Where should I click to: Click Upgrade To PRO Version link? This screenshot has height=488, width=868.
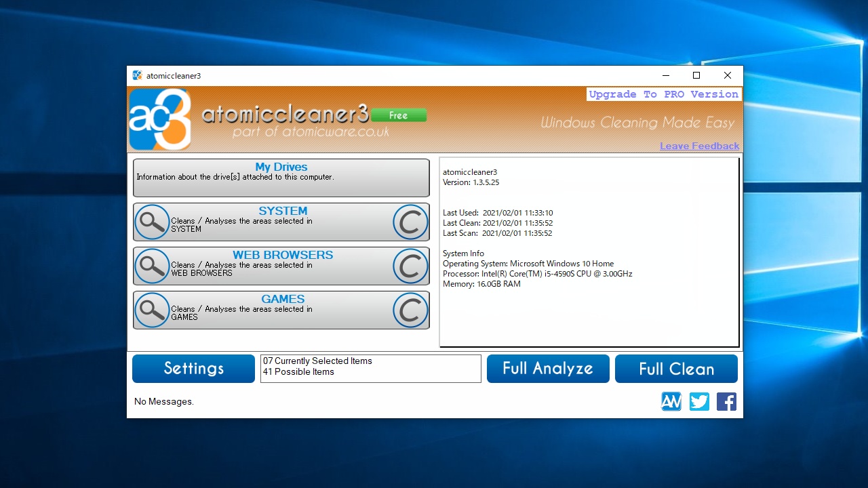(664, 94)
